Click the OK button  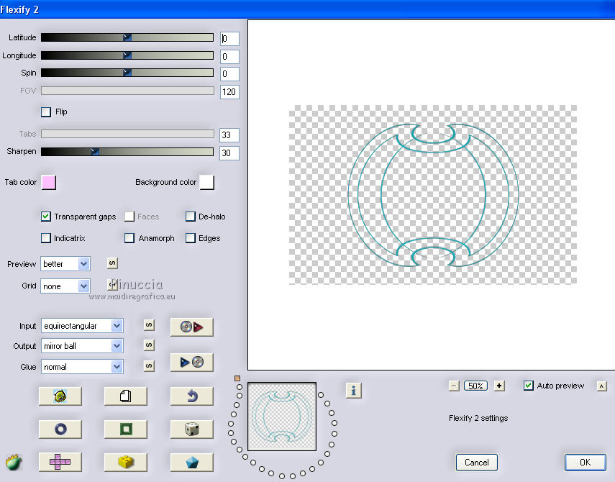click(586, 463)
